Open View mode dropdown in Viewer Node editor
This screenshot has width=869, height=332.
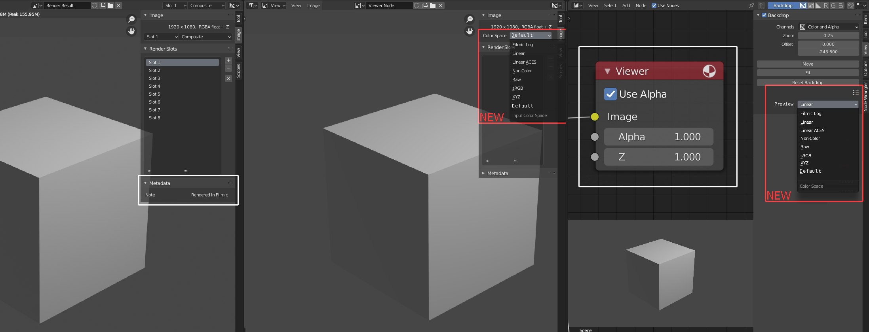(x=274, y=6)
